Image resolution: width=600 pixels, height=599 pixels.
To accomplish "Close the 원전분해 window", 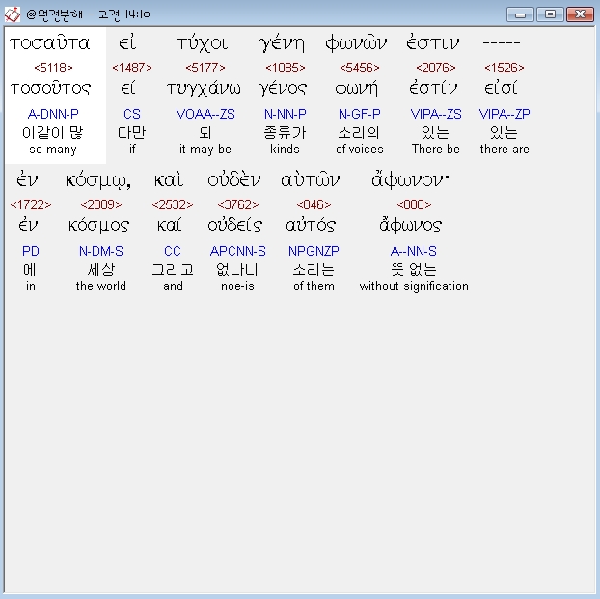I will click(580, 14).
